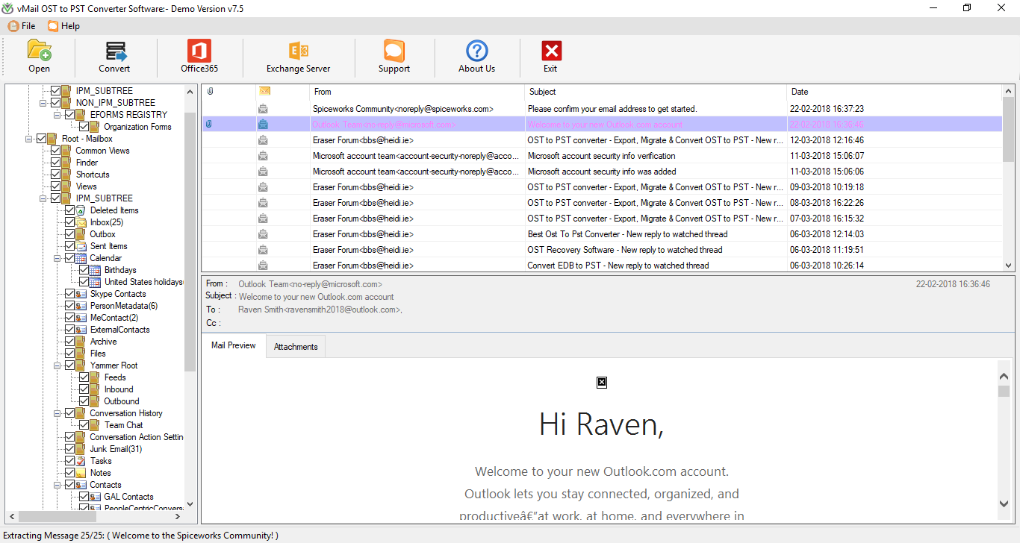Viewport: 1020px width, 543px height.
Task: Click down arrow of message list scrollbar
Action: [x=1008, y=266]
